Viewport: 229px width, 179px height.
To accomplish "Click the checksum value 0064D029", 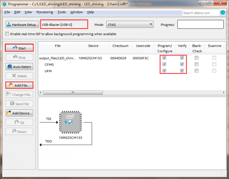I will click(x=118, y=58).
